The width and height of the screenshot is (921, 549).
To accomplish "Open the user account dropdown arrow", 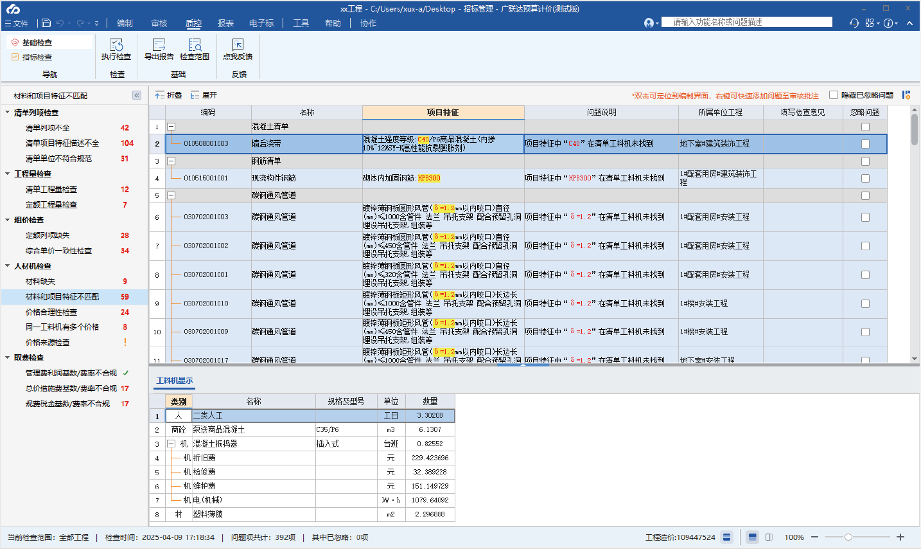I will pos(657,24).
